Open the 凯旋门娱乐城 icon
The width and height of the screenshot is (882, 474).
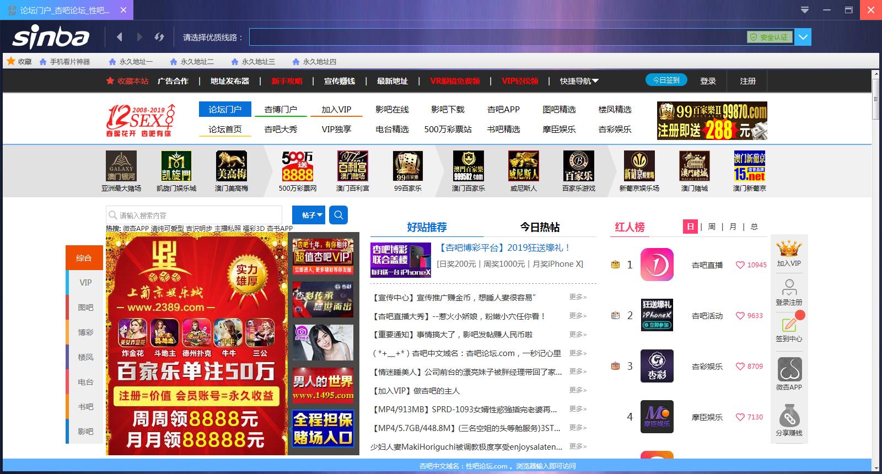pyautogui.click(x=176, y=166)
